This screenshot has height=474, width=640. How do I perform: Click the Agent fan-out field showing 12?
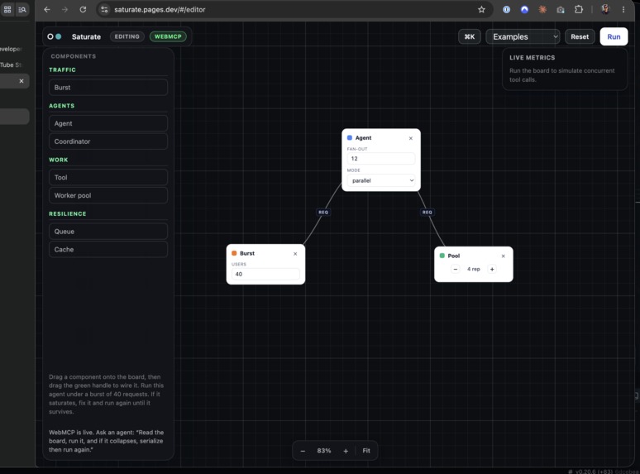point(381,158)
